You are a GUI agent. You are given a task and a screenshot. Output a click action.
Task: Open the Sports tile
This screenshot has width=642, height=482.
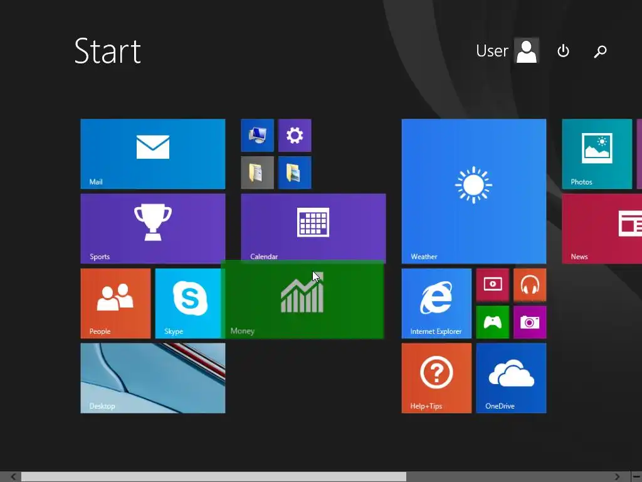(153, 228)
